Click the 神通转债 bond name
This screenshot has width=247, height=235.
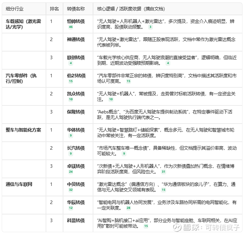[x=76, y=39]
